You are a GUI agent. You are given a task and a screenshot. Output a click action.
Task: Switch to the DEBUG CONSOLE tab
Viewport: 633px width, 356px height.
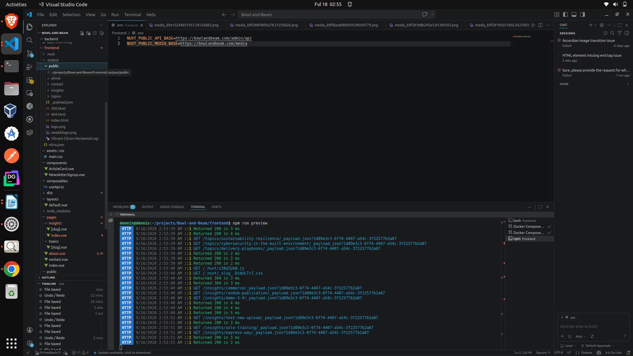point(172,207)
